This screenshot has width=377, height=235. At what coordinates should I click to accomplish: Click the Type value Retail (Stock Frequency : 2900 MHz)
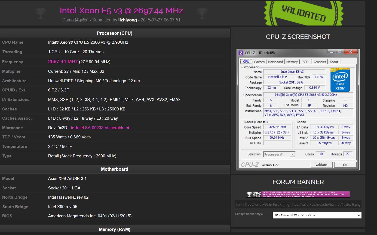click(x=82, y=156)
